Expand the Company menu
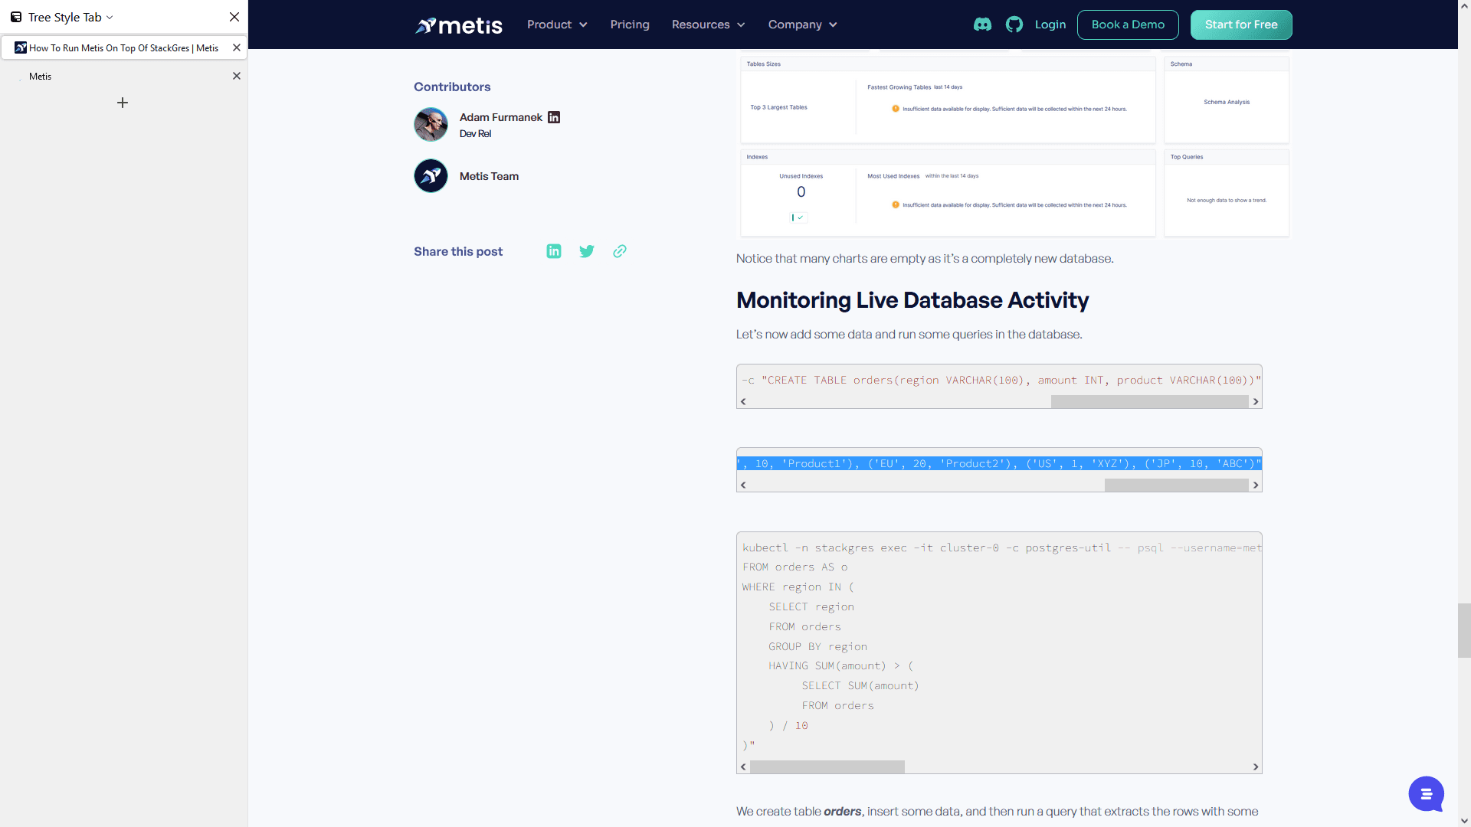The width and height of the screenshot is (1471, 827). click(803, 25)
